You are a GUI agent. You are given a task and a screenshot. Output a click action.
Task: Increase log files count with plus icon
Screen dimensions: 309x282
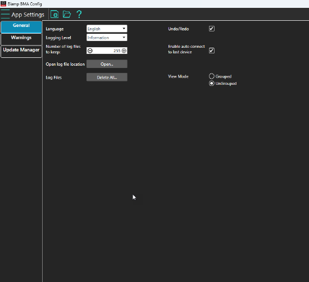[124, 51]
